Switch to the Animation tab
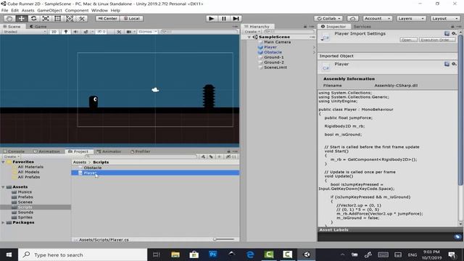 click(46, 152)
